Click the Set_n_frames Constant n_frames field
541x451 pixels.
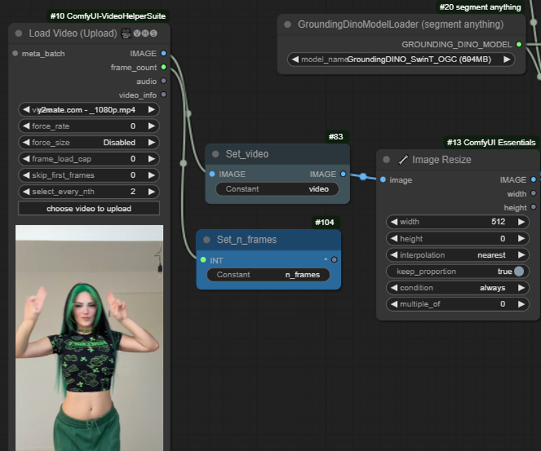pyautogui.click(x=268, y=275)
